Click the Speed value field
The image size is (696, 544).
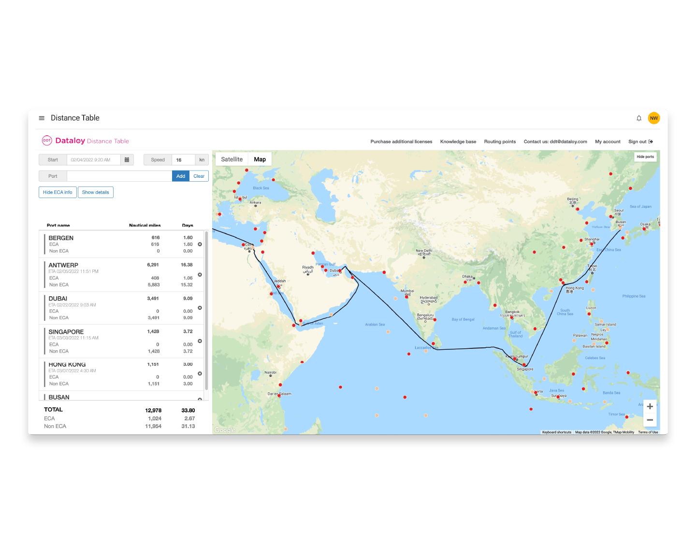pyautogui.click(x=183, y=160)
